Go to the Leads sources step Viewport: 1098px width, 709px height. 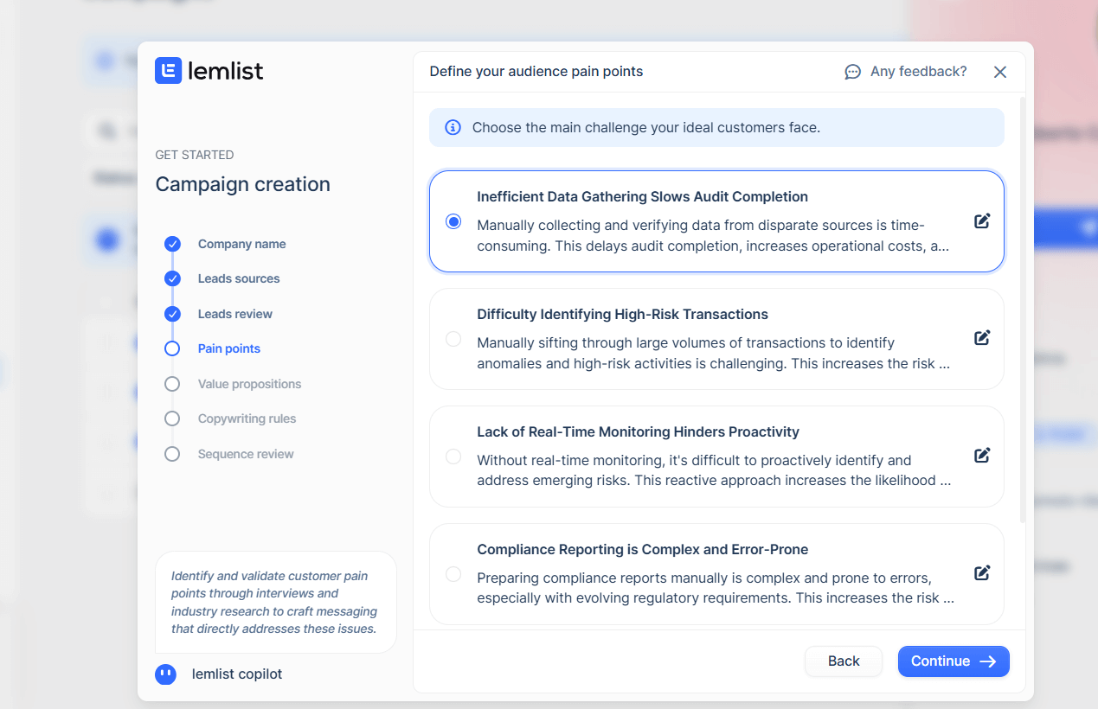[x=239, y=279]
